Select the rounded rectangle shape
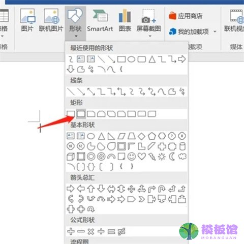Image resolution: width=244 pixels, height=244 pixels. [81, 114]
